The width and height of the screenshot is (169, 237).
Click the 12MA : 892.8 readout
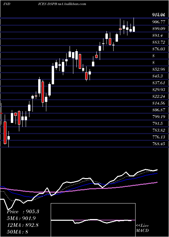pyautogui.click(x=23, y=225)
